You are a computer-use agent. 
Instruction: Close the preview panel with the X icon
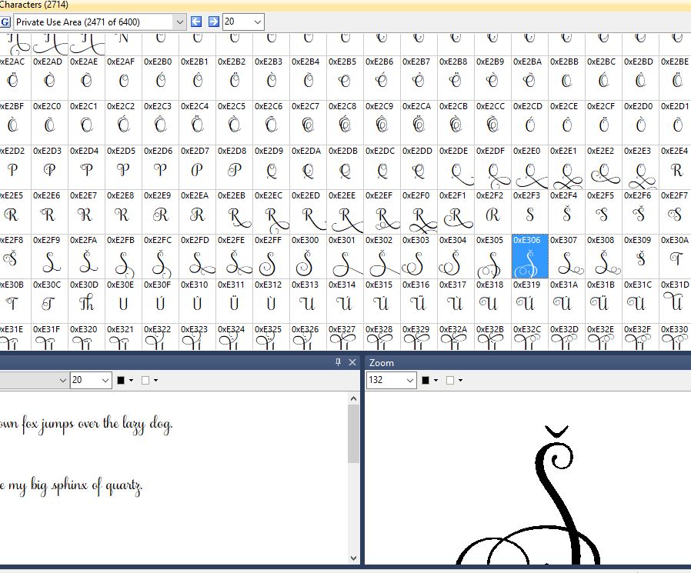tap(352, 362)
